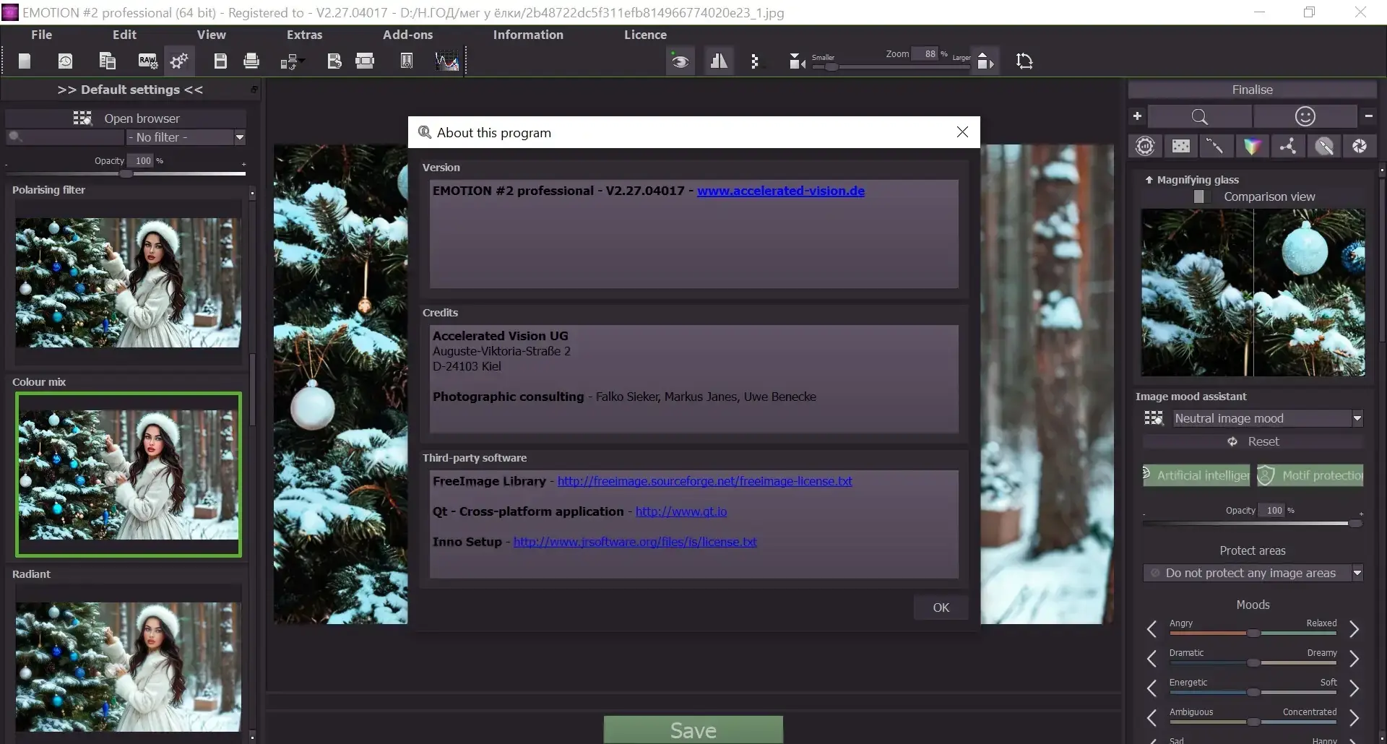Click the FreeImage license link

click(705, 481)
